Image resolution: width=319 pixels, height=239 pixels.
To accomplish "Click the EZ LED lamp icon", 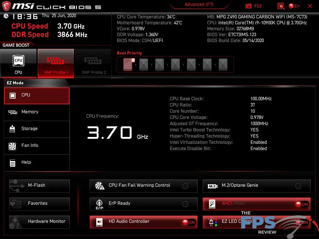I will (213, 222).
